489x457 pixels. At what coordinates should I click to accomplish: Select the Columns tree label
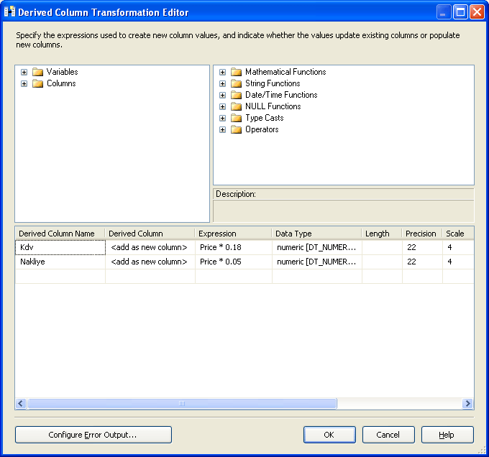pyautogui.click(x=61, y=83)
